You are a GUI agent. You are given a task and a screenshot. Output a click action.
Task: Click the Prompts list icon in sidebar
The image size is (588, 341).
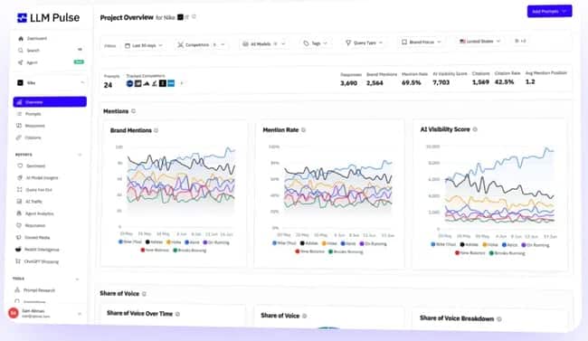(19, 114)
